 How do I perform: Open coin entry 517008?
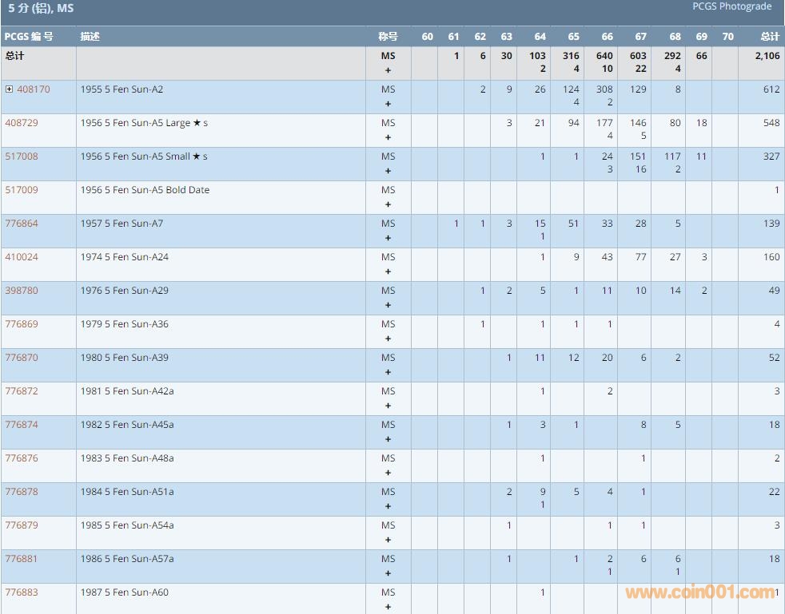coord(22,156)
